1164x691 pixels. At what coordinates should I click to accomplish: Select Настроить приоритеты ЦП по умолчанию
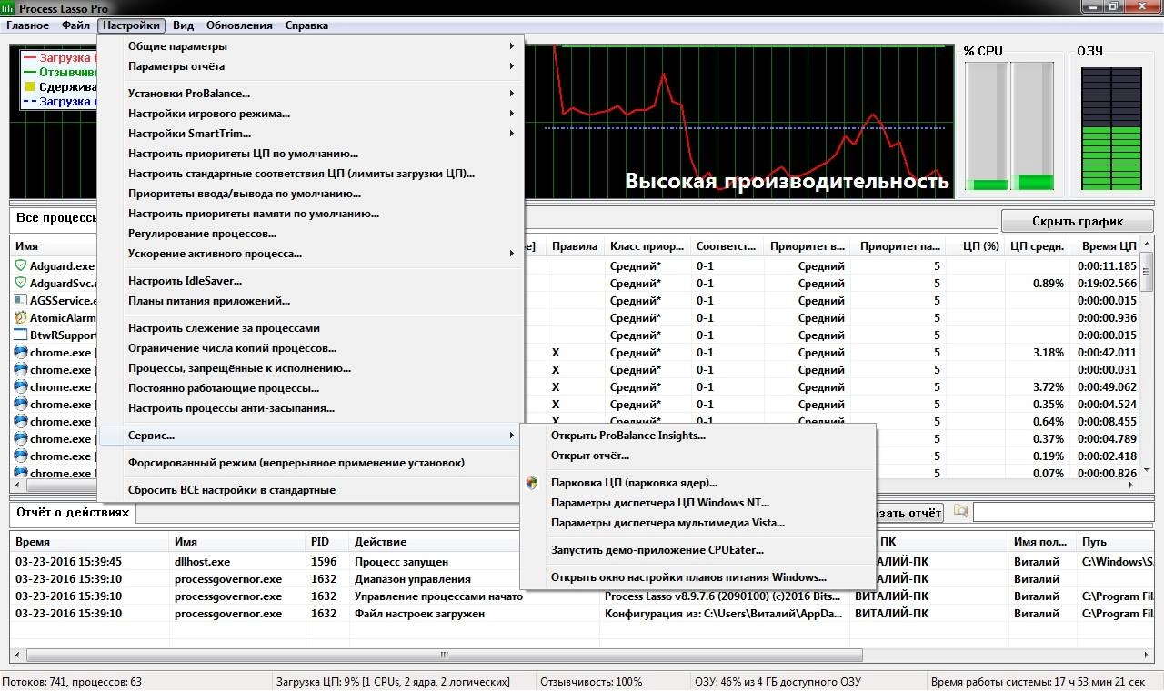click(x=311, y=154)
